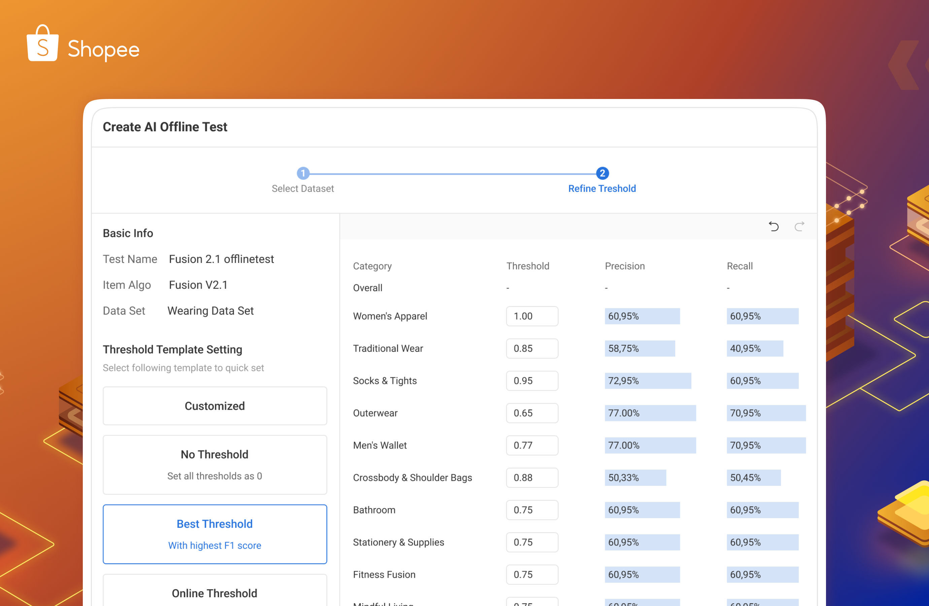Click Traditional Wear recall bar 40,95%
The image size is (929, 606).
[755, 348]
